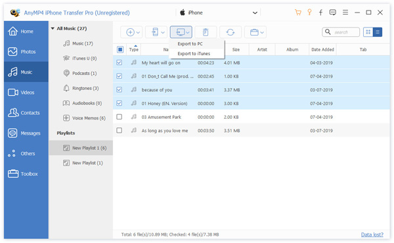Click the search magnifier icon
394x243 pixels.
[328, 32]
